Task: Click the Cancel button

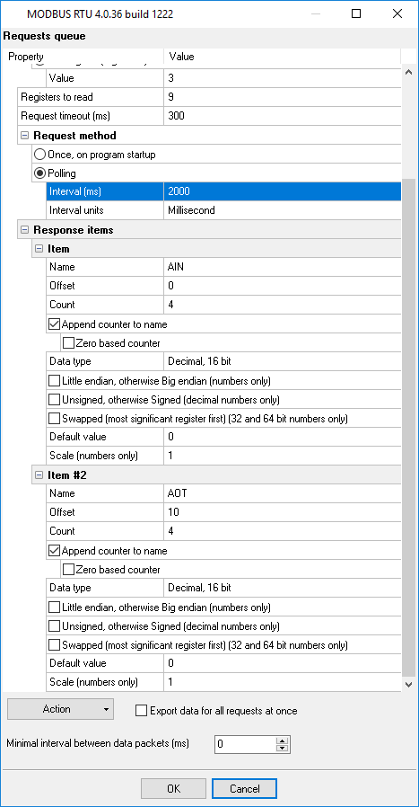Action: 244,788
